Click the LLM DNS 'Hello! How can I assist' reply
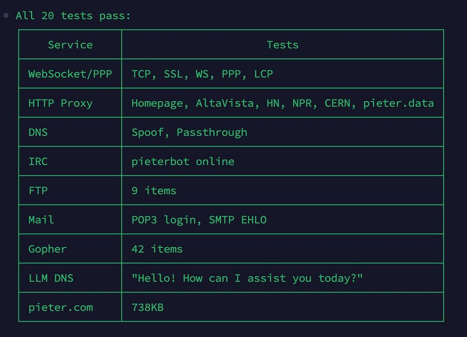This screenshot has height=337, width=467. 247,278
